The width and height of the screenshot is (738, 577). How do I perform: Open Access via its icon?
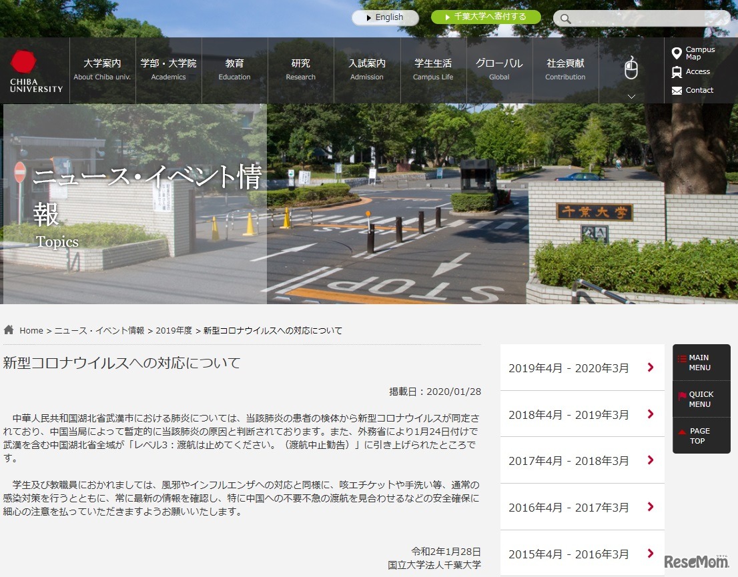677,71
